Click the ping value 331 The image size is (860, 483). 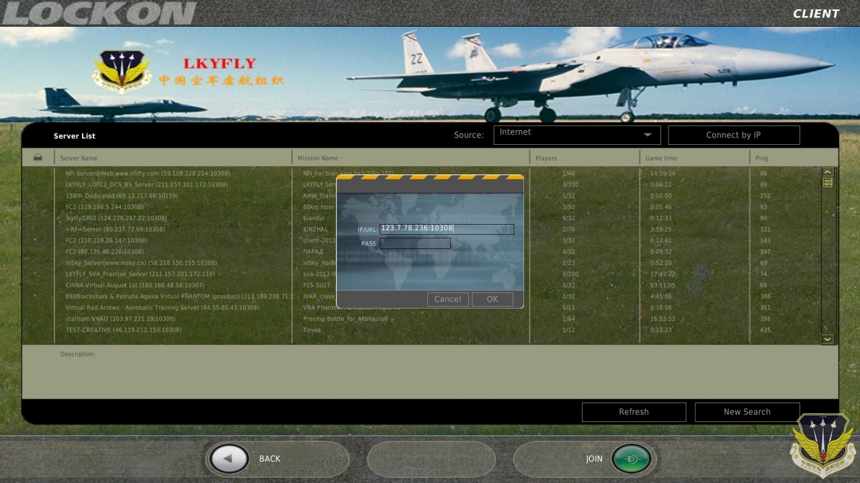click(x=765, y=229)
